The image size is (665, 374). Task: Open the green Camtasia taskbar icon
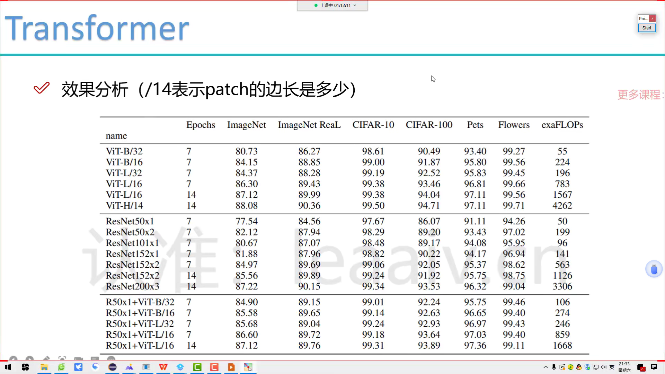(x=197, y=367)
